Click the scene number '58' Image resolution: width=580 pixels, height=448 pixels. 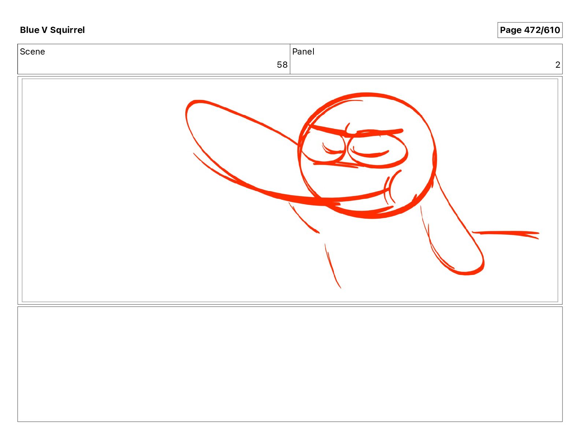(282, 65)
